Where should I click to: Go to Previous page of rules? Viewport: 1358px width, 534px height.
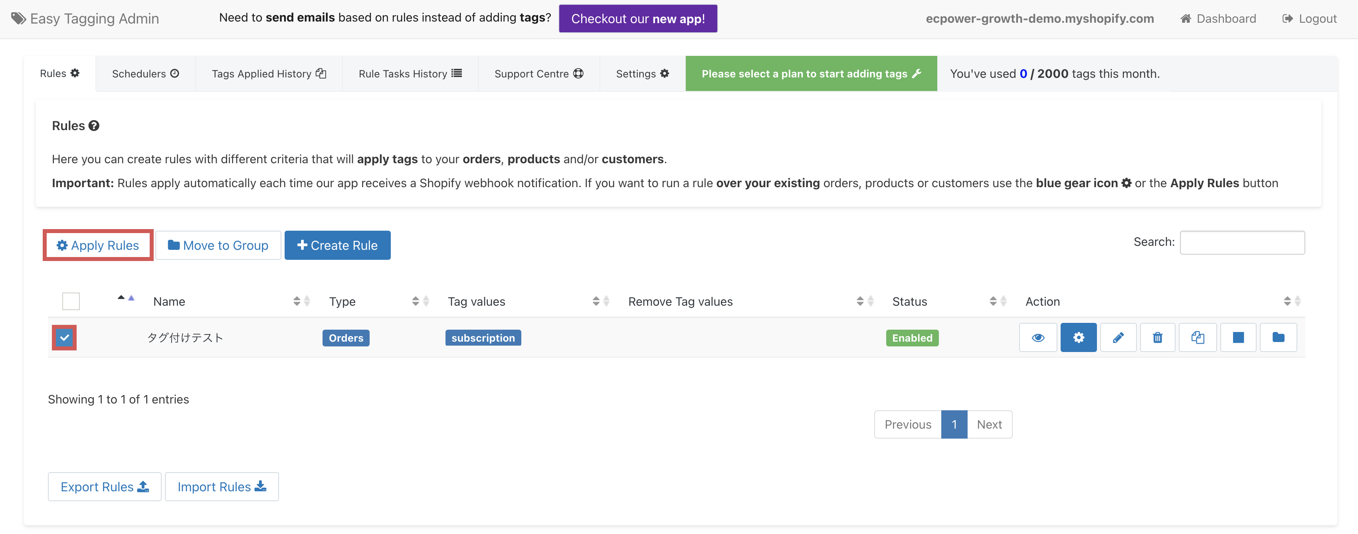click(x=908, y=424)
